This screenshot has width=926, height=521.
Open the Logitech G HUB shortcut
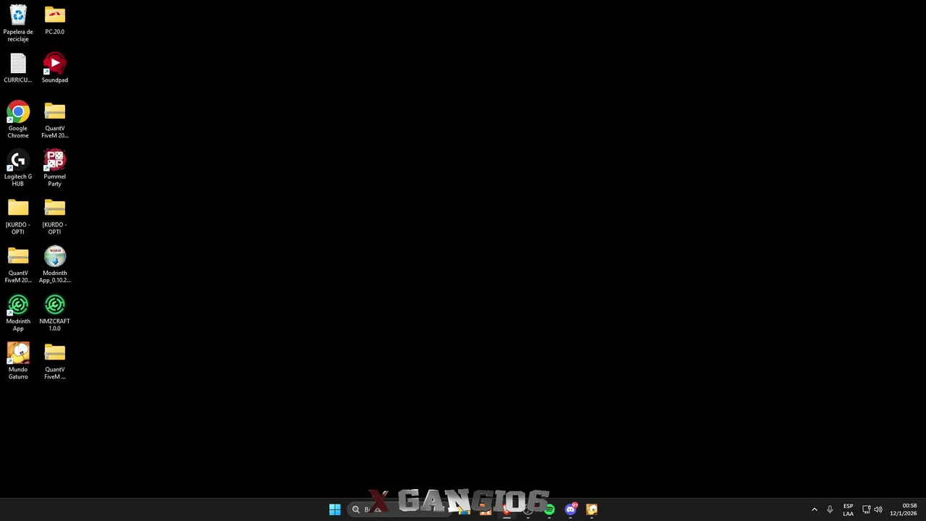pos(18,169)
